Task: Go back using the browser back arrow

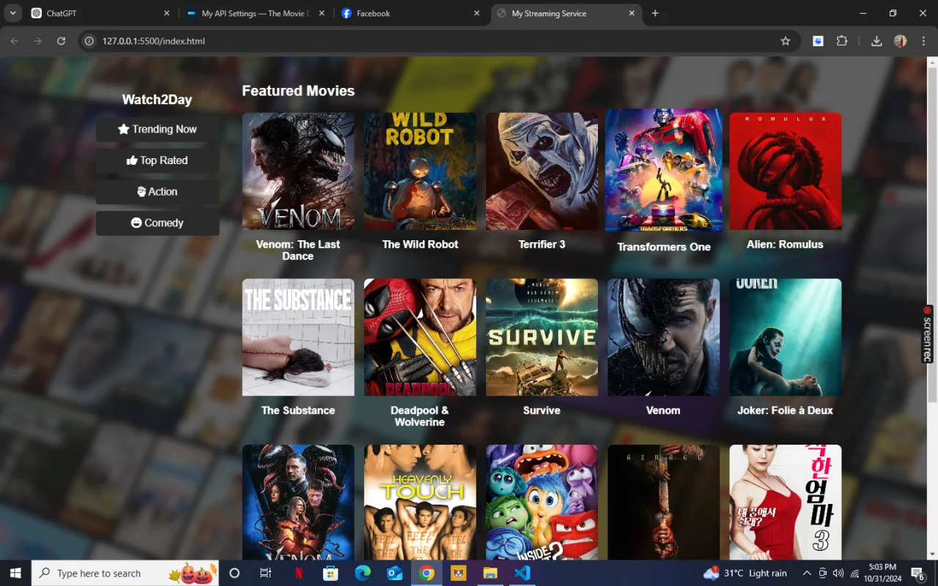Action: 15,41
